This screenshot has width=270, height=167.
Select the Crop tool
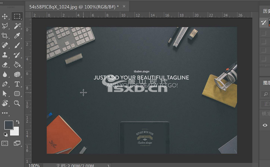[5, 35]
